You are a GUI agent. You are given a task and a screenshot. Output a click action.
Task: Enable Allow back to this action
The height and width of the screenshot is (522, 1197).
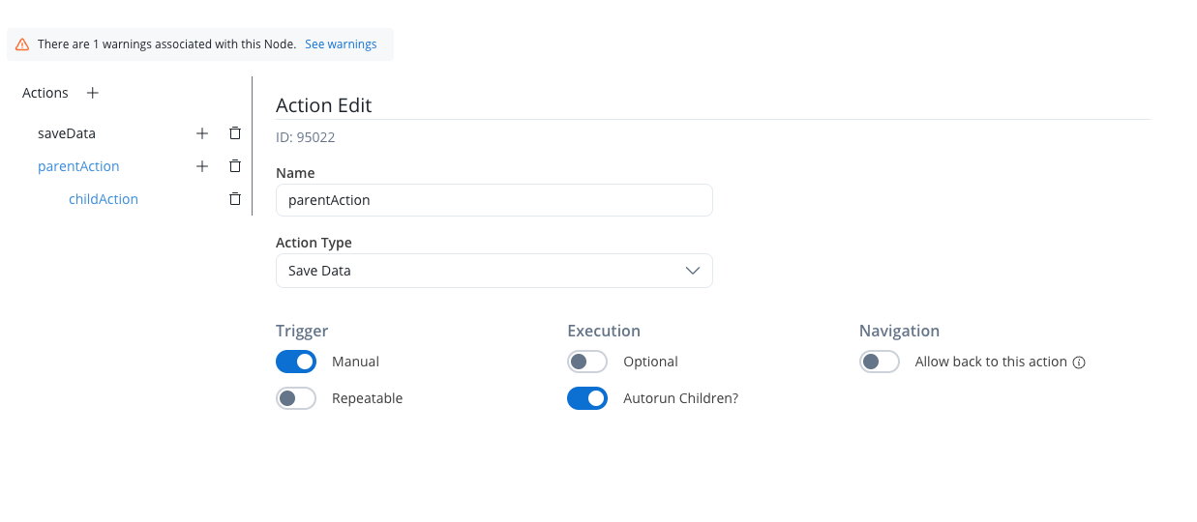click(x=880, y=362)
